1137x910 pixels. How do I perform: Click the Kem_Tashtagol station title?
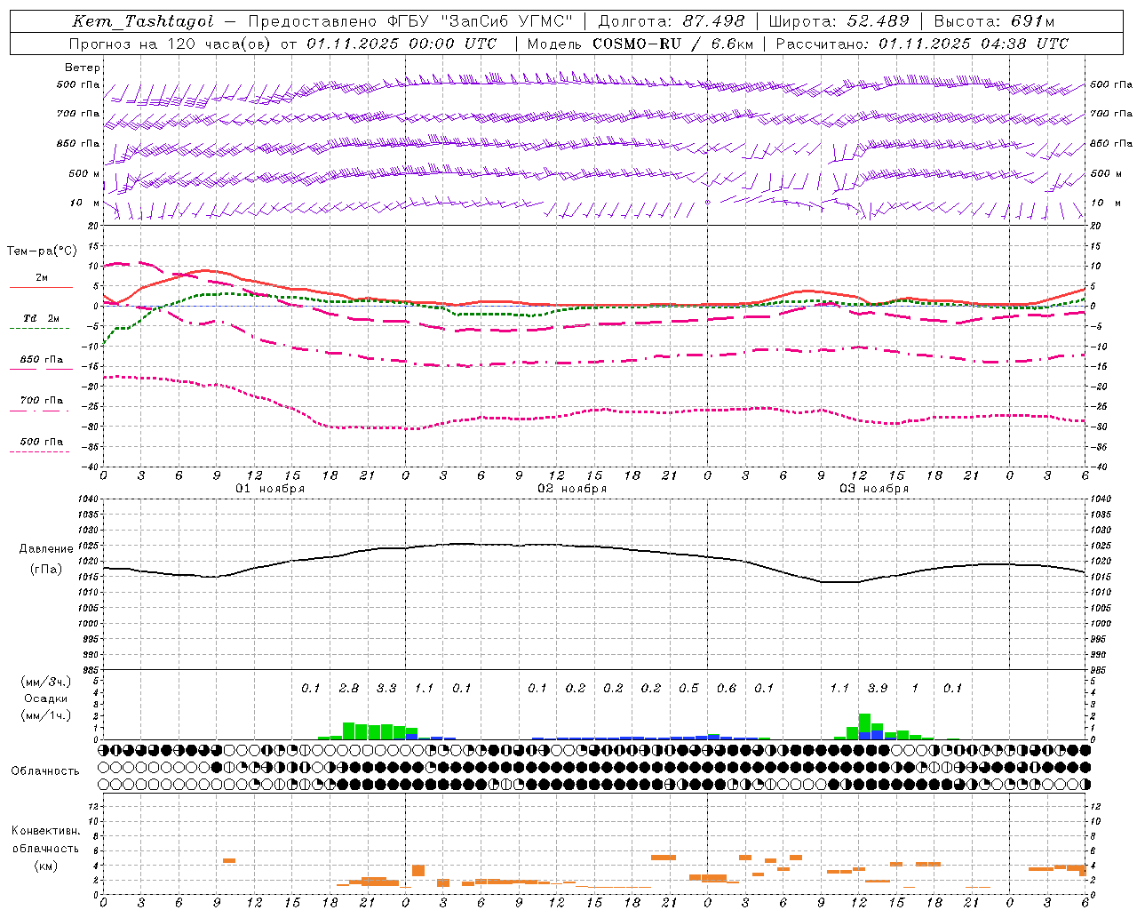click(x=143, y=21)
